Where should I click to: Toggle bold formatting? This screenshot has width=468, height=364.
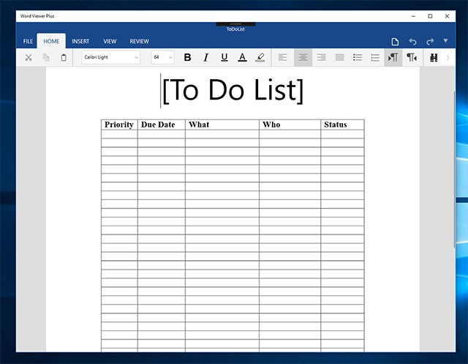coord(187,57)
